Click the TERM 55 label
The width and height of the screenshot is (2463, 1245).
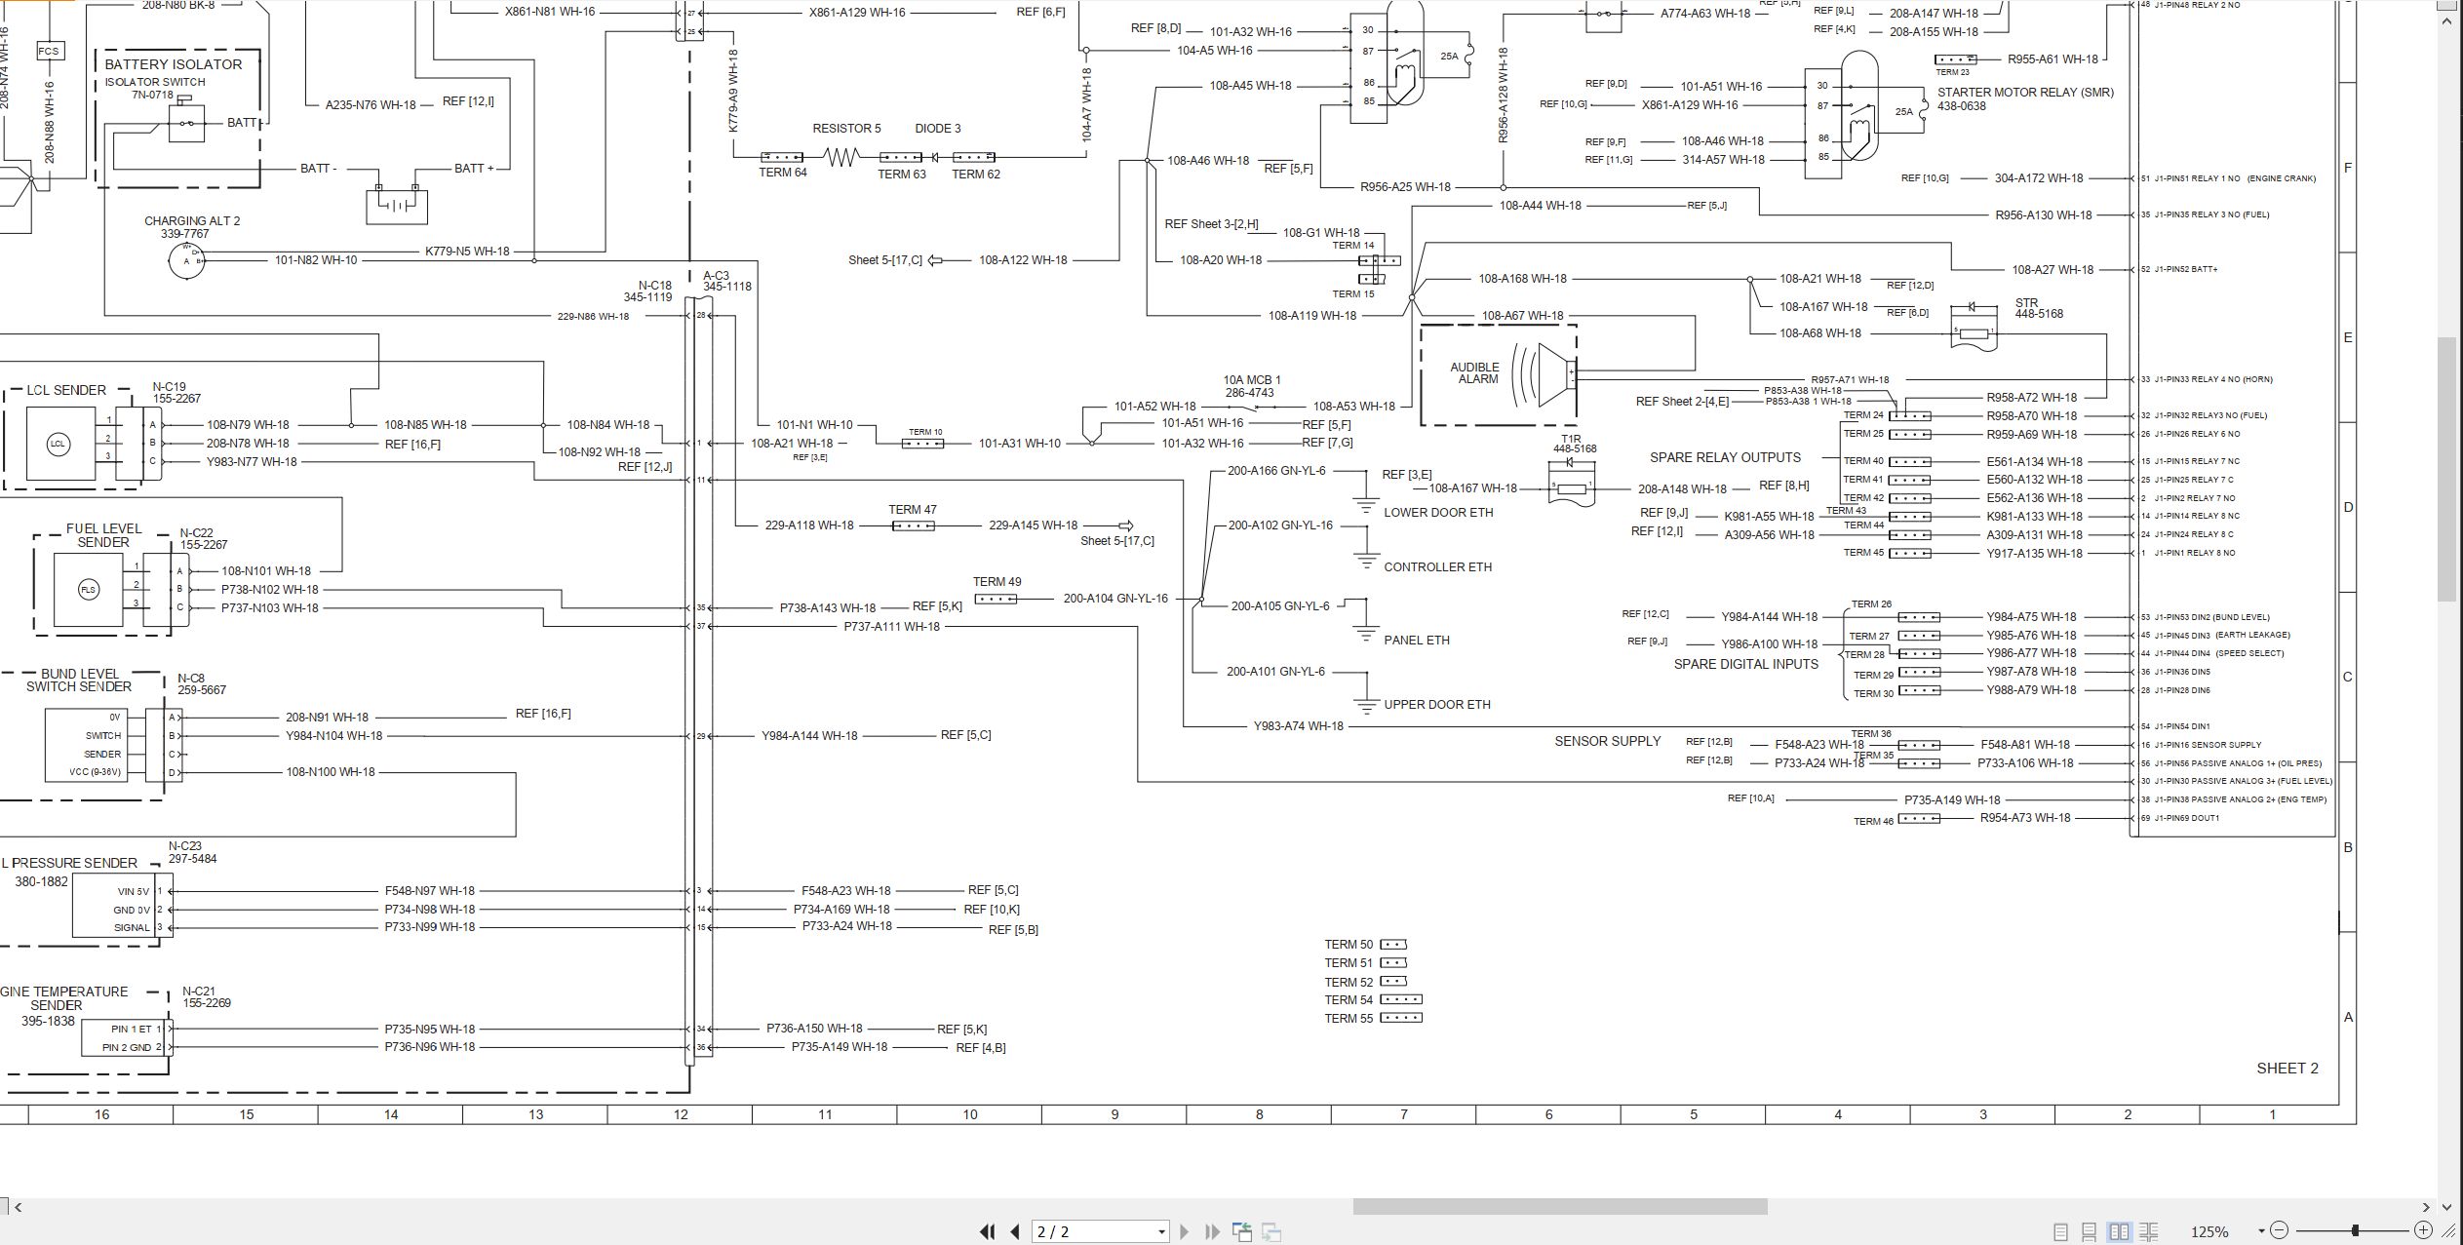1348,1018
